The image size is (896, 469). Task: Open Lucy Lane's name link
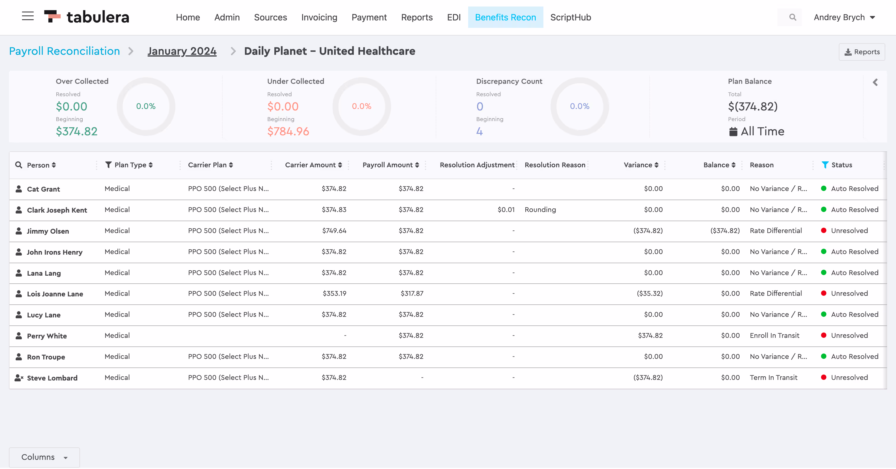point(44,315)
